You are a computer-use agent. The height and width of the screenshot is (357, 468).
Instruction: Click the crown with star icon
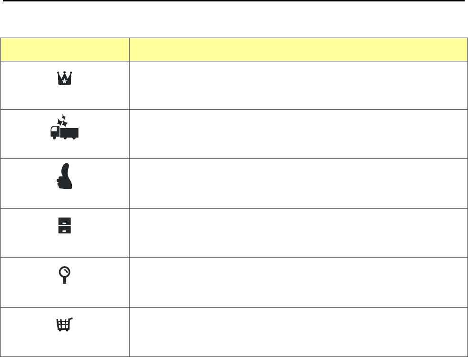[64, 78]
